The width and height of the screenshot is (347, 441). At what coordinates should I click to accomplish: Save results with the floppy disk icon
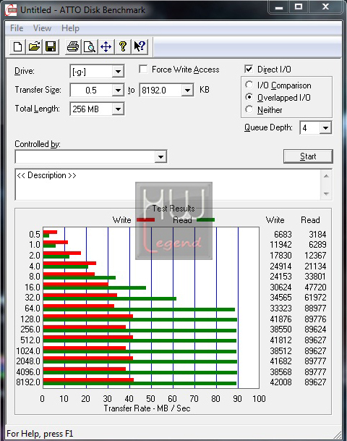click(x=51, y=46)
